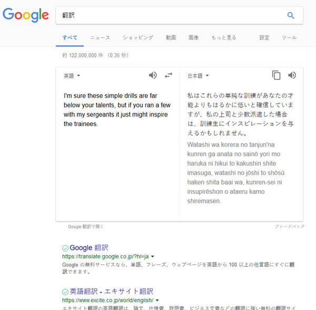Expand arrow next to translate.google.co.jp URL
Screen dimensions: 316x310
(153, 257)
